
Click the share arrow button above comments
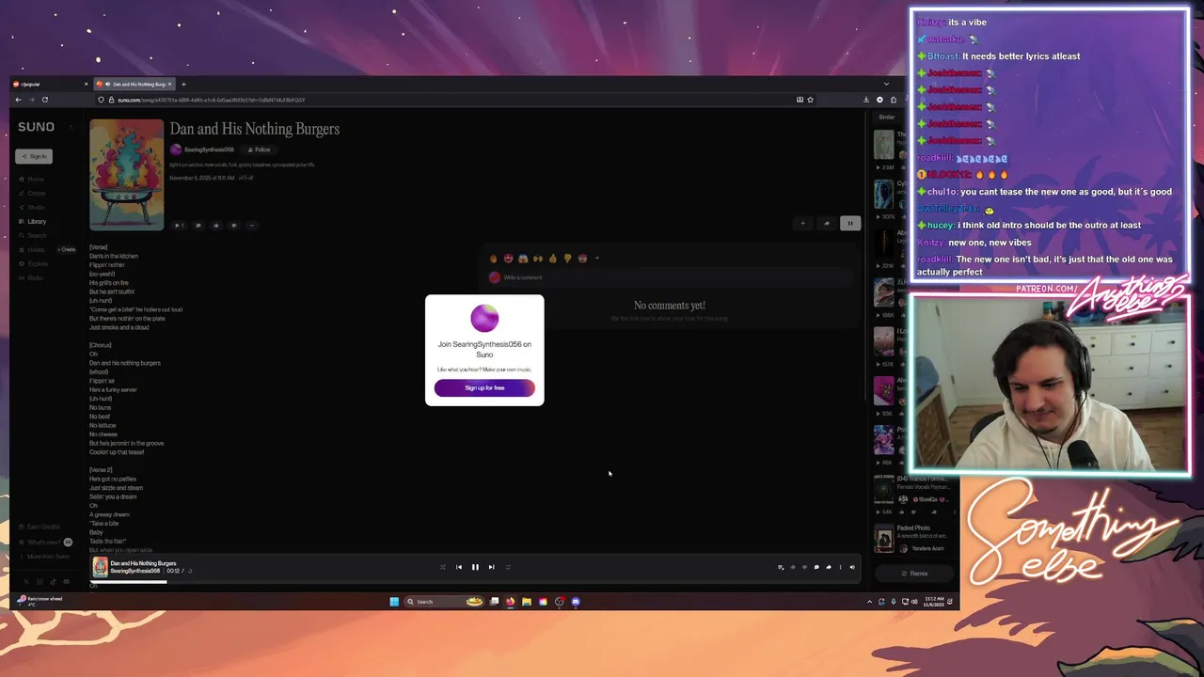(x=826, y=223)
